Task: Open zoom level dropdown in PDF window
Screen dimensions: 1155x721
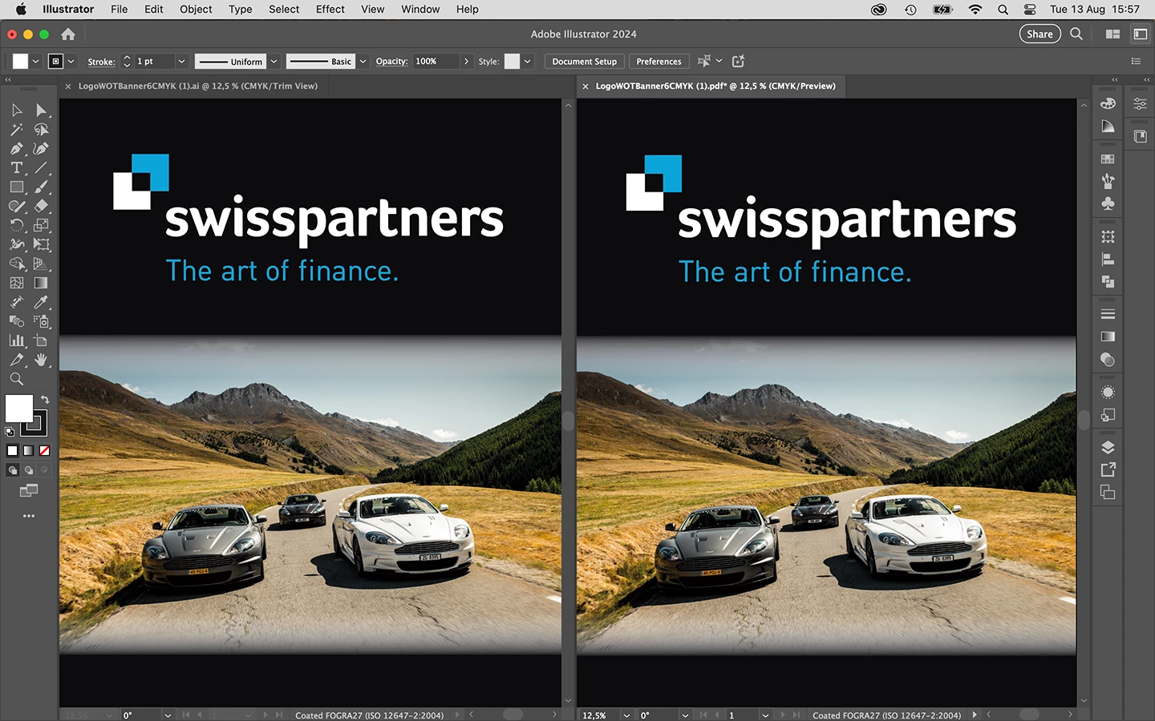Action: [626, 715]
